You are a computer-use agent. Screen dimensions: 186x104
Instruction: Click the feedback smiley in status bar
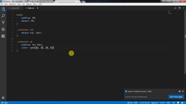pos(178,103)
